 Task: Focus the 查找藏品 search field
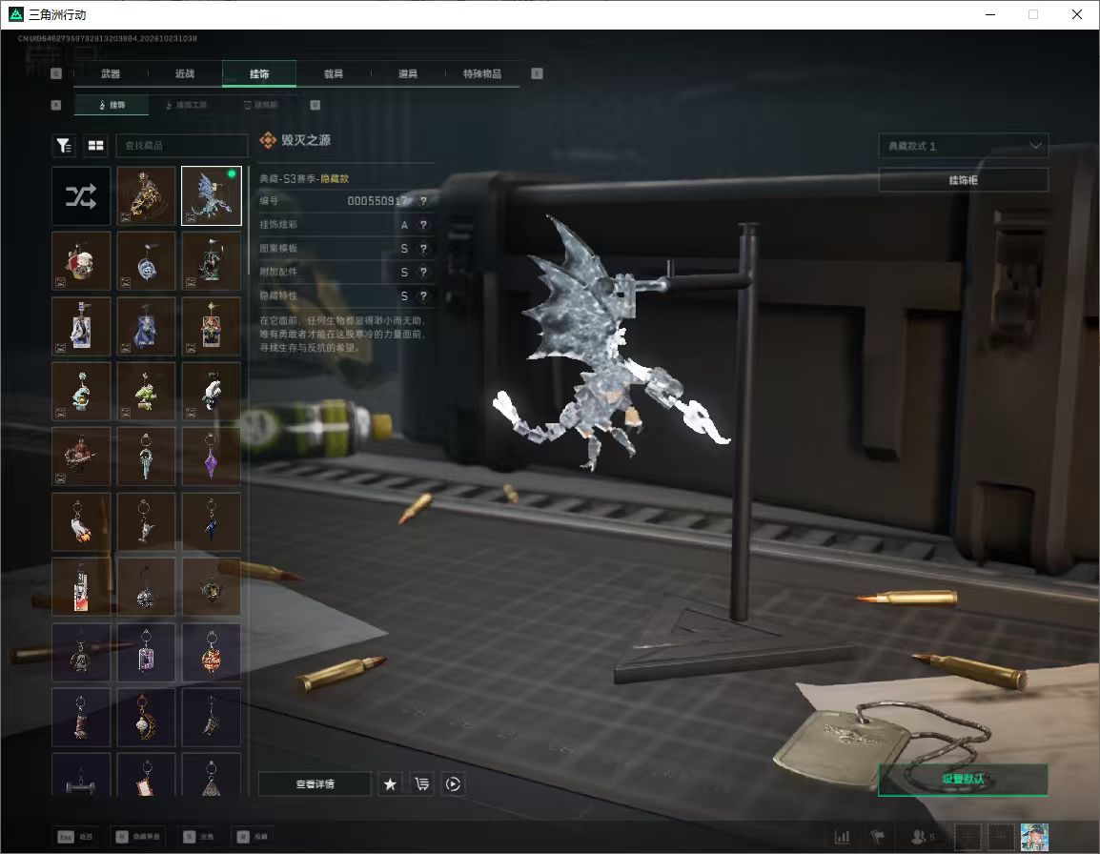pyautogui.click(x=182, y=145)
